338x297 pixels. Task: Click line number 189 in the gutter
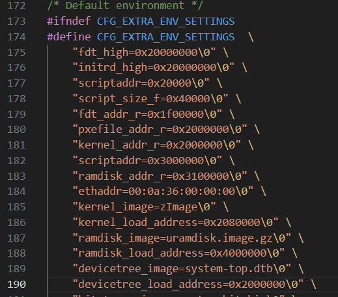click(16, 269)
